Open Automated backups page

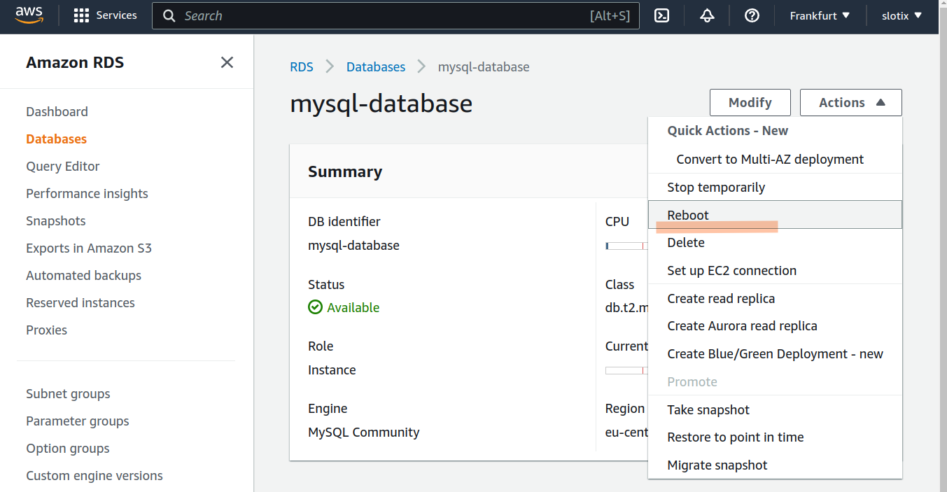[83, 276]
